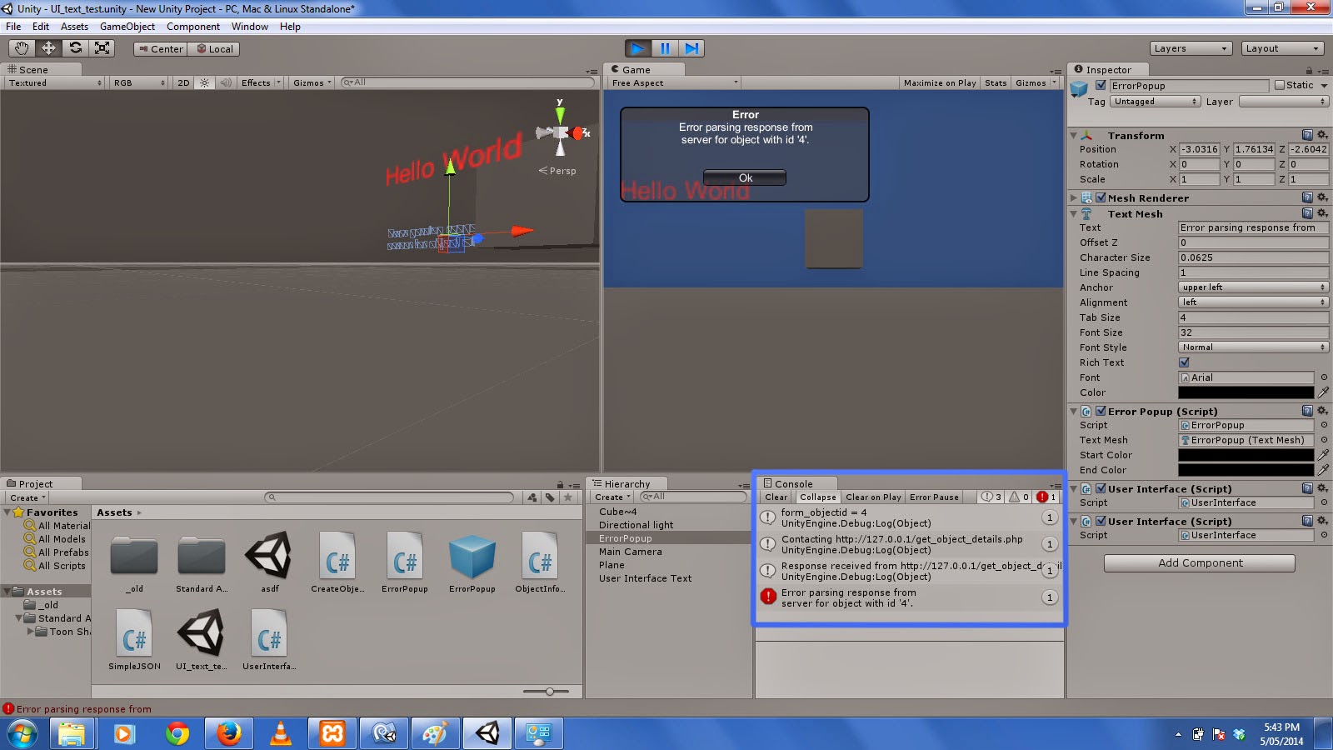Open the Layout dropdown
This screenshot has width=1333, height=750.
pos(1282,48)
